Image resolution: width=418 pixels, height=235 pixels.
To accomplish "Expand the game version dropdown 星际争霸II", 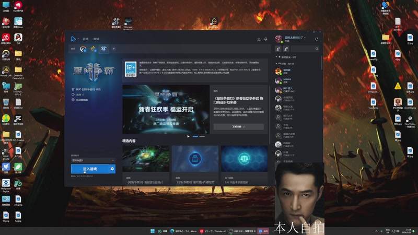I will coord(93,160).
